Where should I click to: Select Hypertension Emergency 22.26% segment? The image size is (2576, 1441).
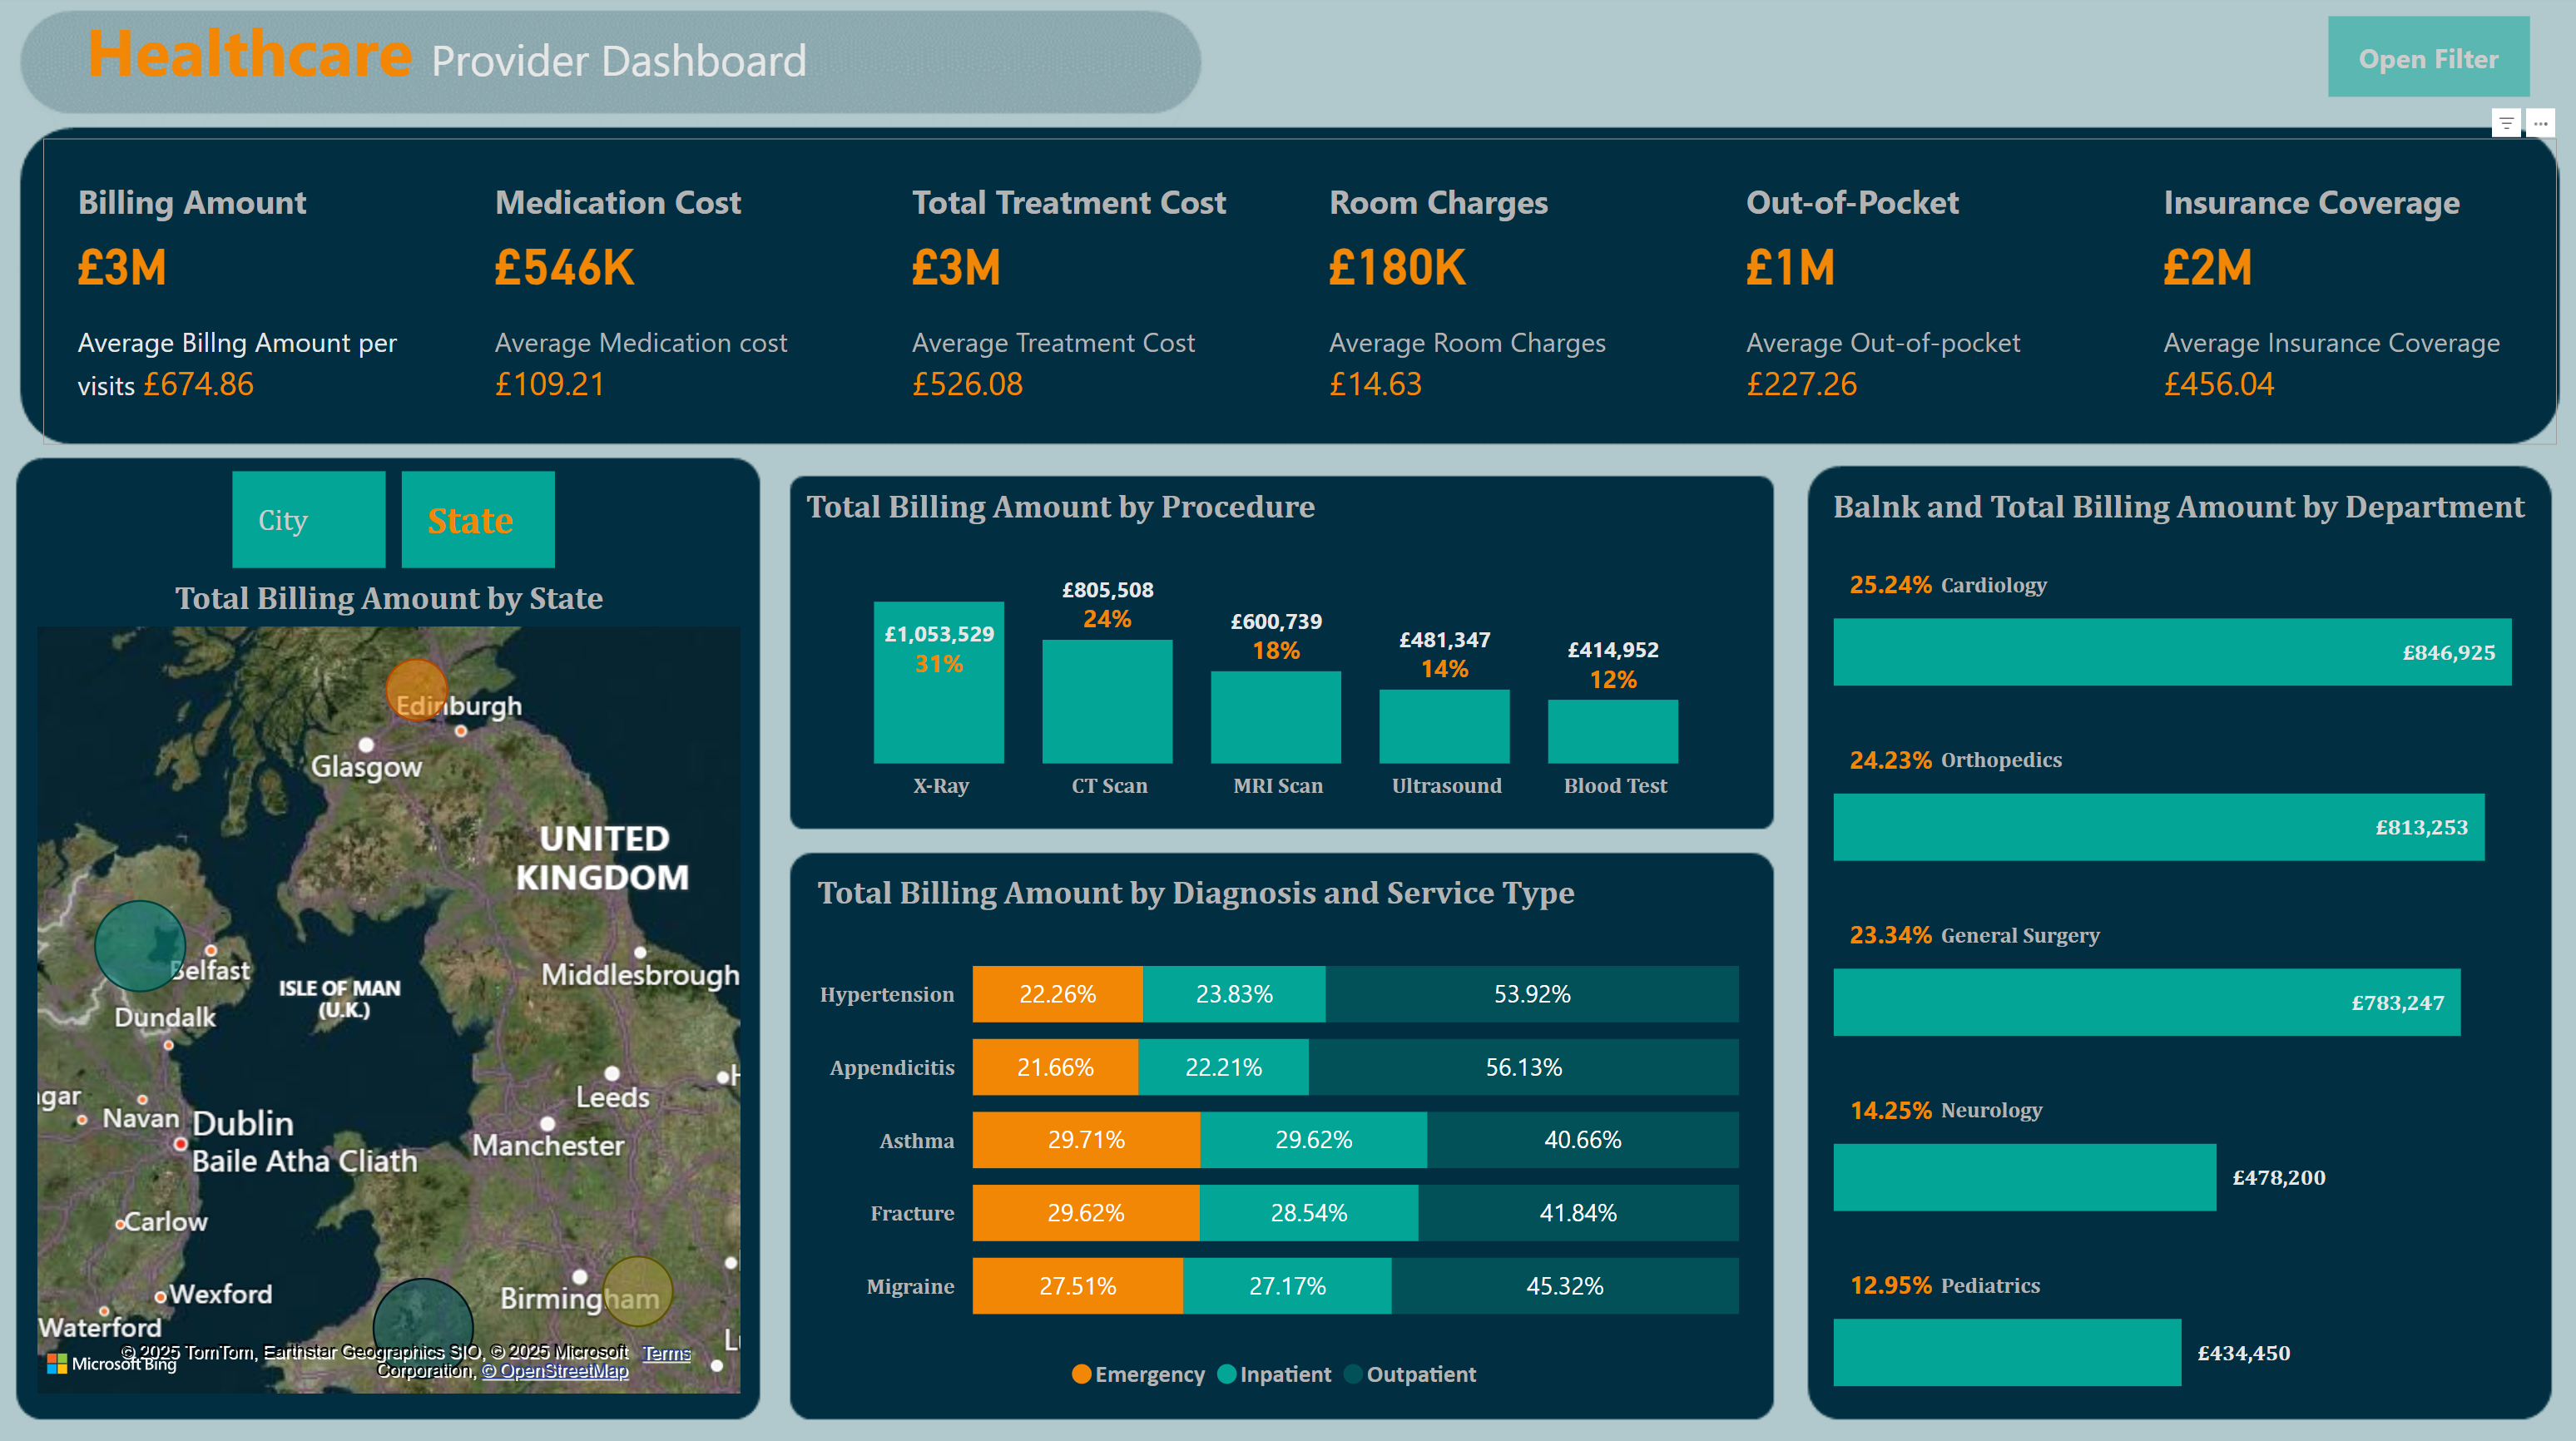(1058, 994)
